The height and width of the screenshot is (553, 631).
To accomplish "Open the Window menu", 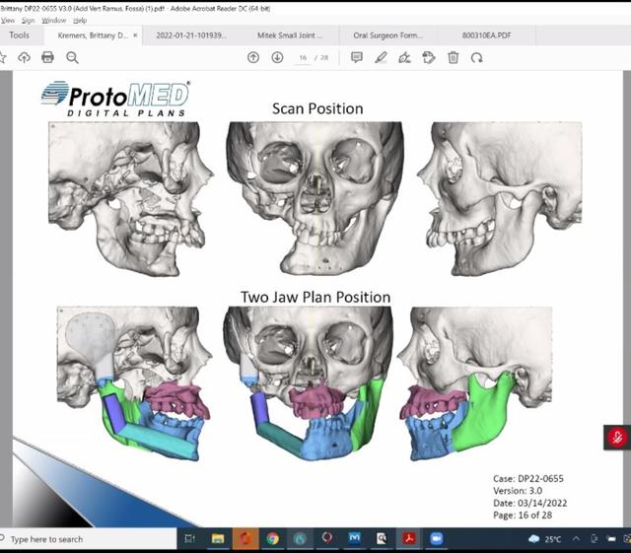I will coord(53,20).
